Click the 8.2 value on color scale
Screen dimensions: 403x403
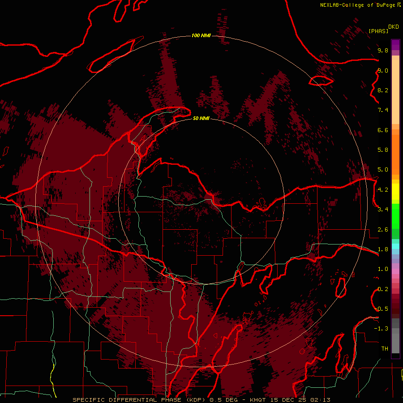tap(383, 90)
